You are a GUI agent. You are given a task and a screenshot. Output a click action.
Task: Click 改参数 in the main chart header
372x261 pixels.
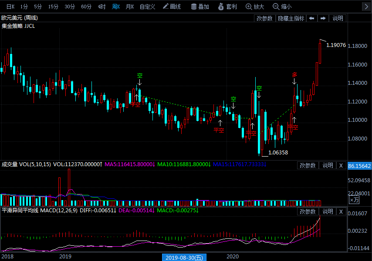click(x=264, y=18)
